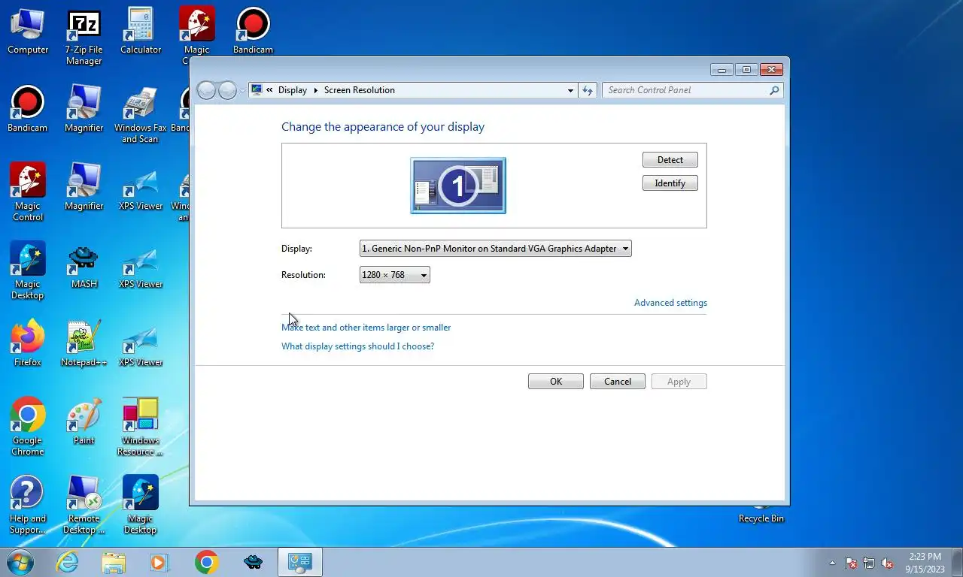The width and height of the screenshot is (963, 577).
Task: Open the Display monitor dropdown
Action: click(495, 249)
